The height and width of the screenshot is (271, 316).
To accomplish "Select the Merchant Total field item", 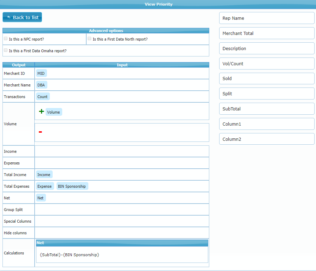I will click(267, 34).
